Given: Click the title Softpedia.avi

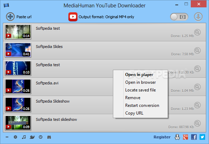Looking at the screenshot, I should [47, 83].
